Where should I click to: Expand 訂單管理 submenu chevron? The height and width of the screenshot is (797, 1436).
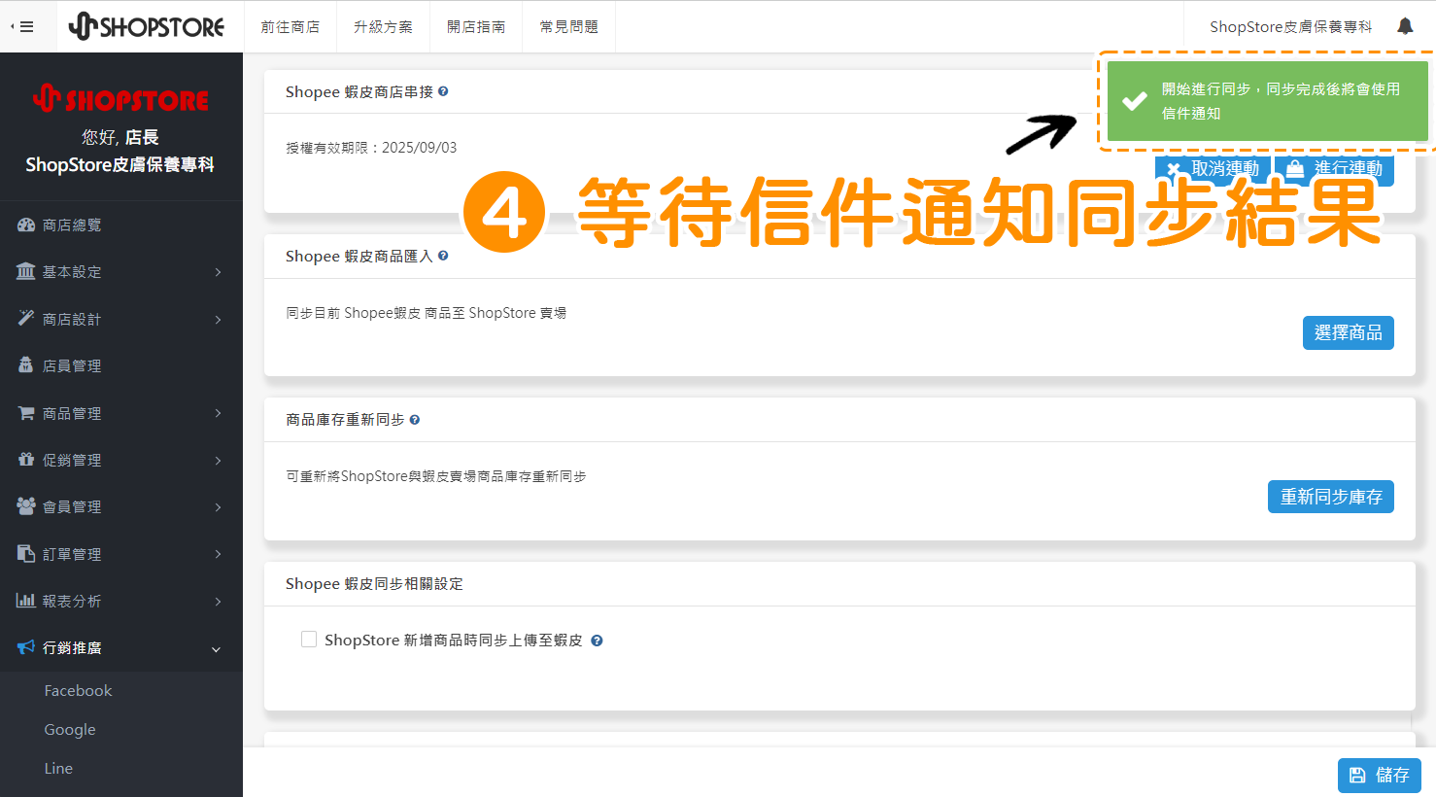[x=218, y=554]
